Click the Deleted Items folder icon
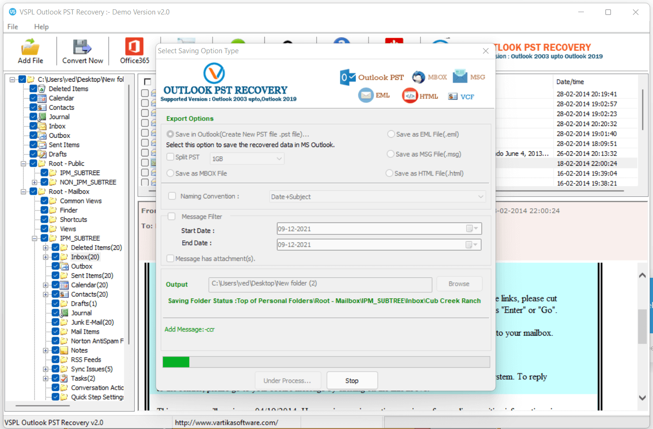Viewport: 653px width, 429px height. pyautogui.click(x=42, y=89)
